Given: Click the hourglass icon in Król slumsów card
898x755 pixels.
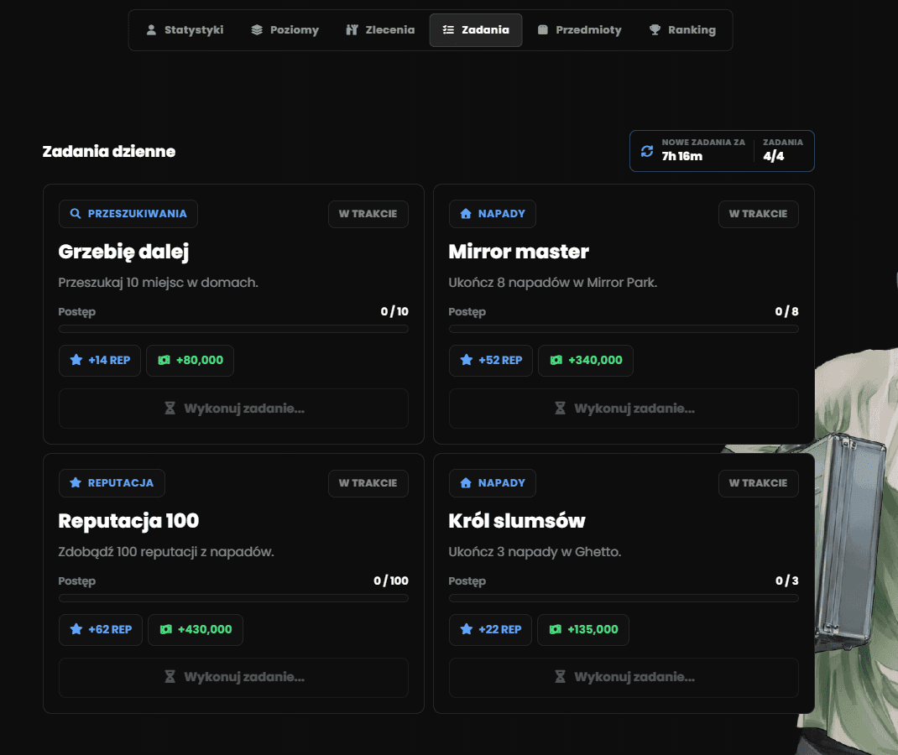Looking at the screenshot, I should 560,677.
